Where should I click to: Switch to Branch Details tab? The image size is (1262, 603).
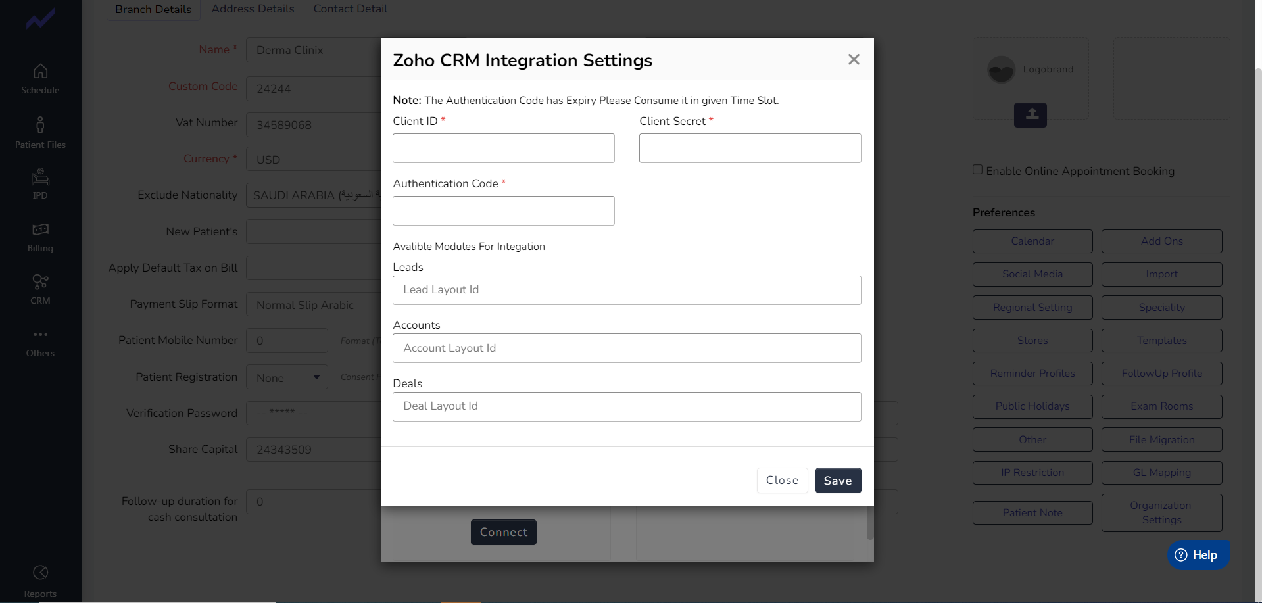153,9
